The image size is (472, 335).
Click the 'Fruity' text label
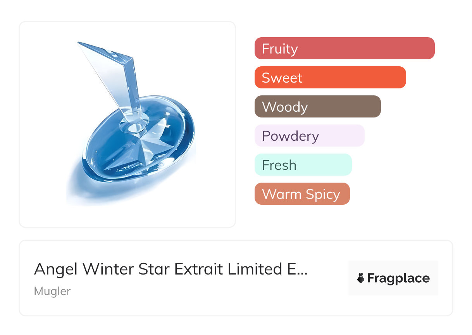point(280,49)
